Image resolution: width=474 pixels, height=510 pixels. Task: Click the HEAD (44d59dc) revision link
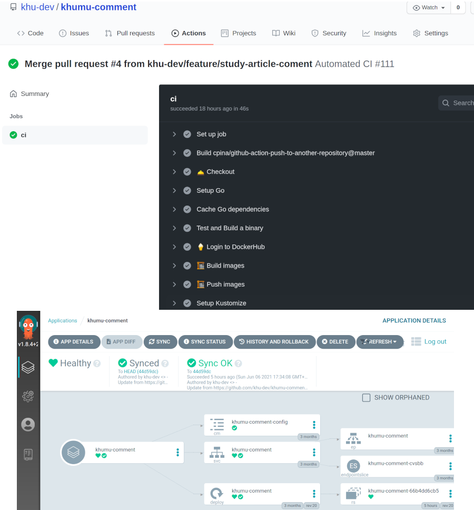(141, 371)
